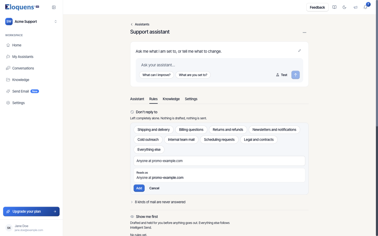Click the Upgrade your plan button
Screen dimensions: 378x236
[x=31, y=211]
